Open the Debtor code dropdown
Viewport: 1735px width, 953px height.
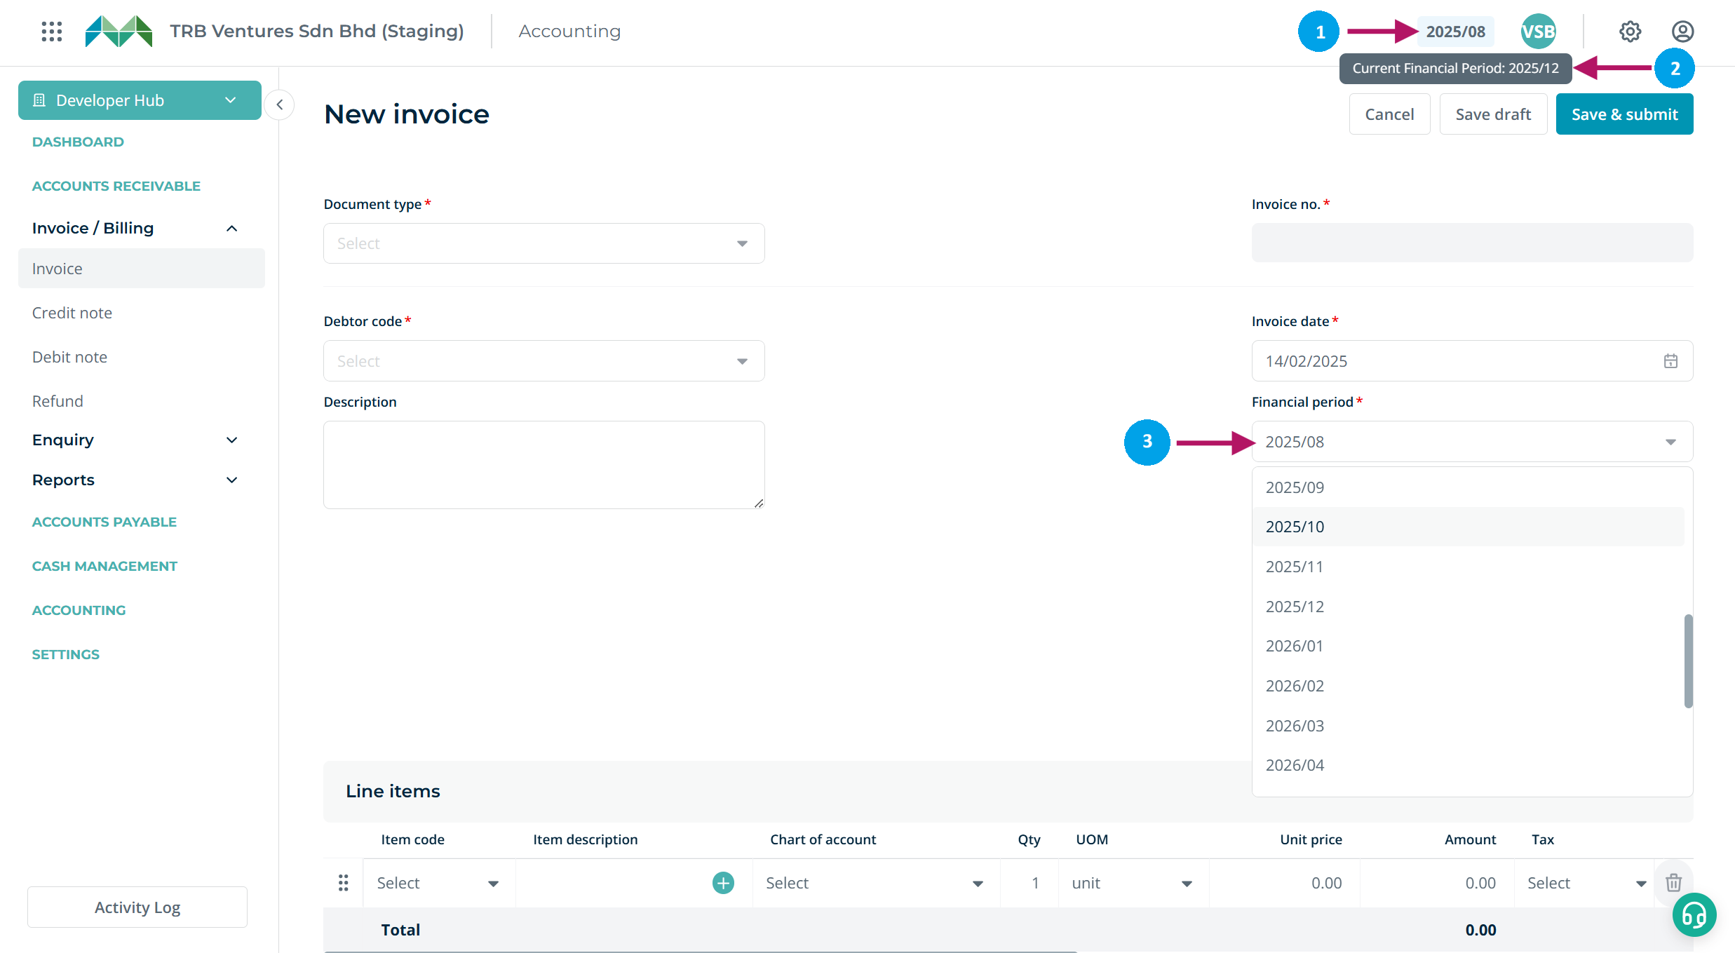(544, 361)
